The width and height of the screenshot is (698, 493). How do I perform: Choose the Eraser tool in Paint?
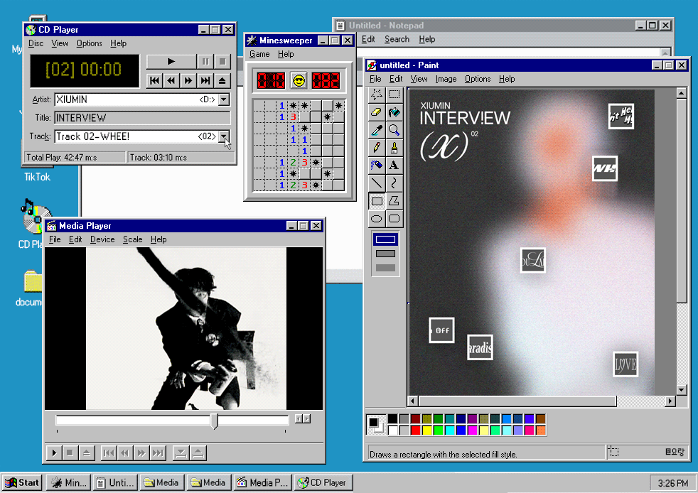pyautogui.click(x=377, y=112)
